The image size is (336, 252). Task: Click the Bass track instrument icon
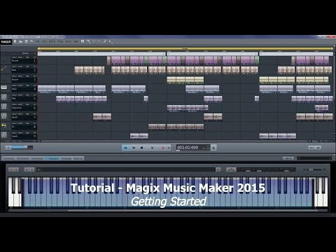click(x=4, y=69)
